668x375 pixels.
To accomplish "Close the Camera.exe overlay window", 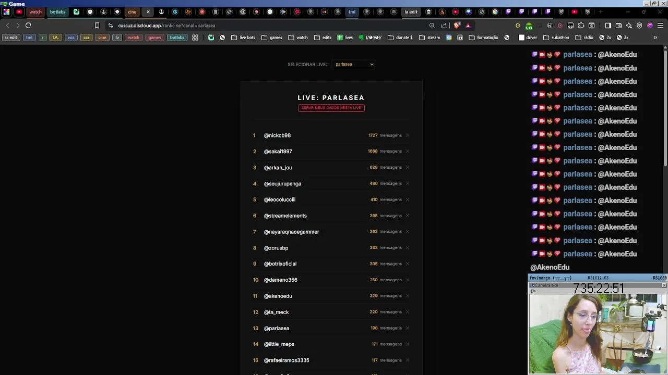I will tap(664, 285).
